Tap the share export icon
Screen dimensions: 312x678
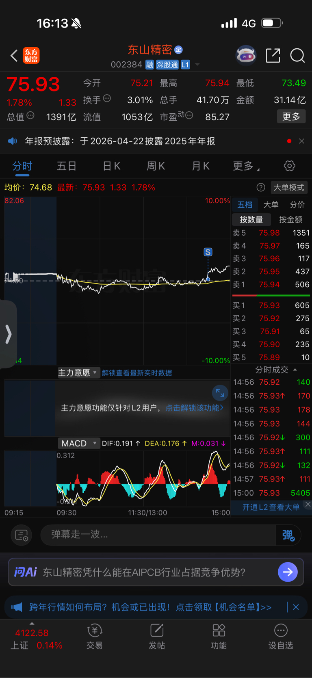(273, 56)
